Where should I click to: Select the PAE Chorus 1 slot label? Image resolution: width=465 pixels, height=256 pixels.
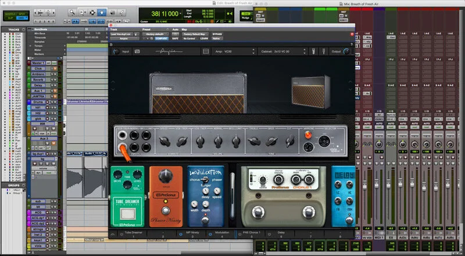(252, 233)
